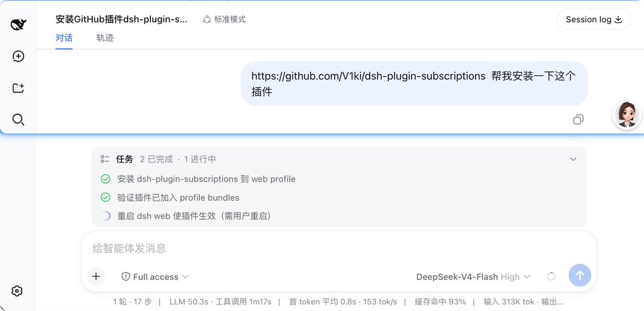Click the DeepSeek whale logo
The width and height of the screenshot is (644, 311).
tap(18, 25)
